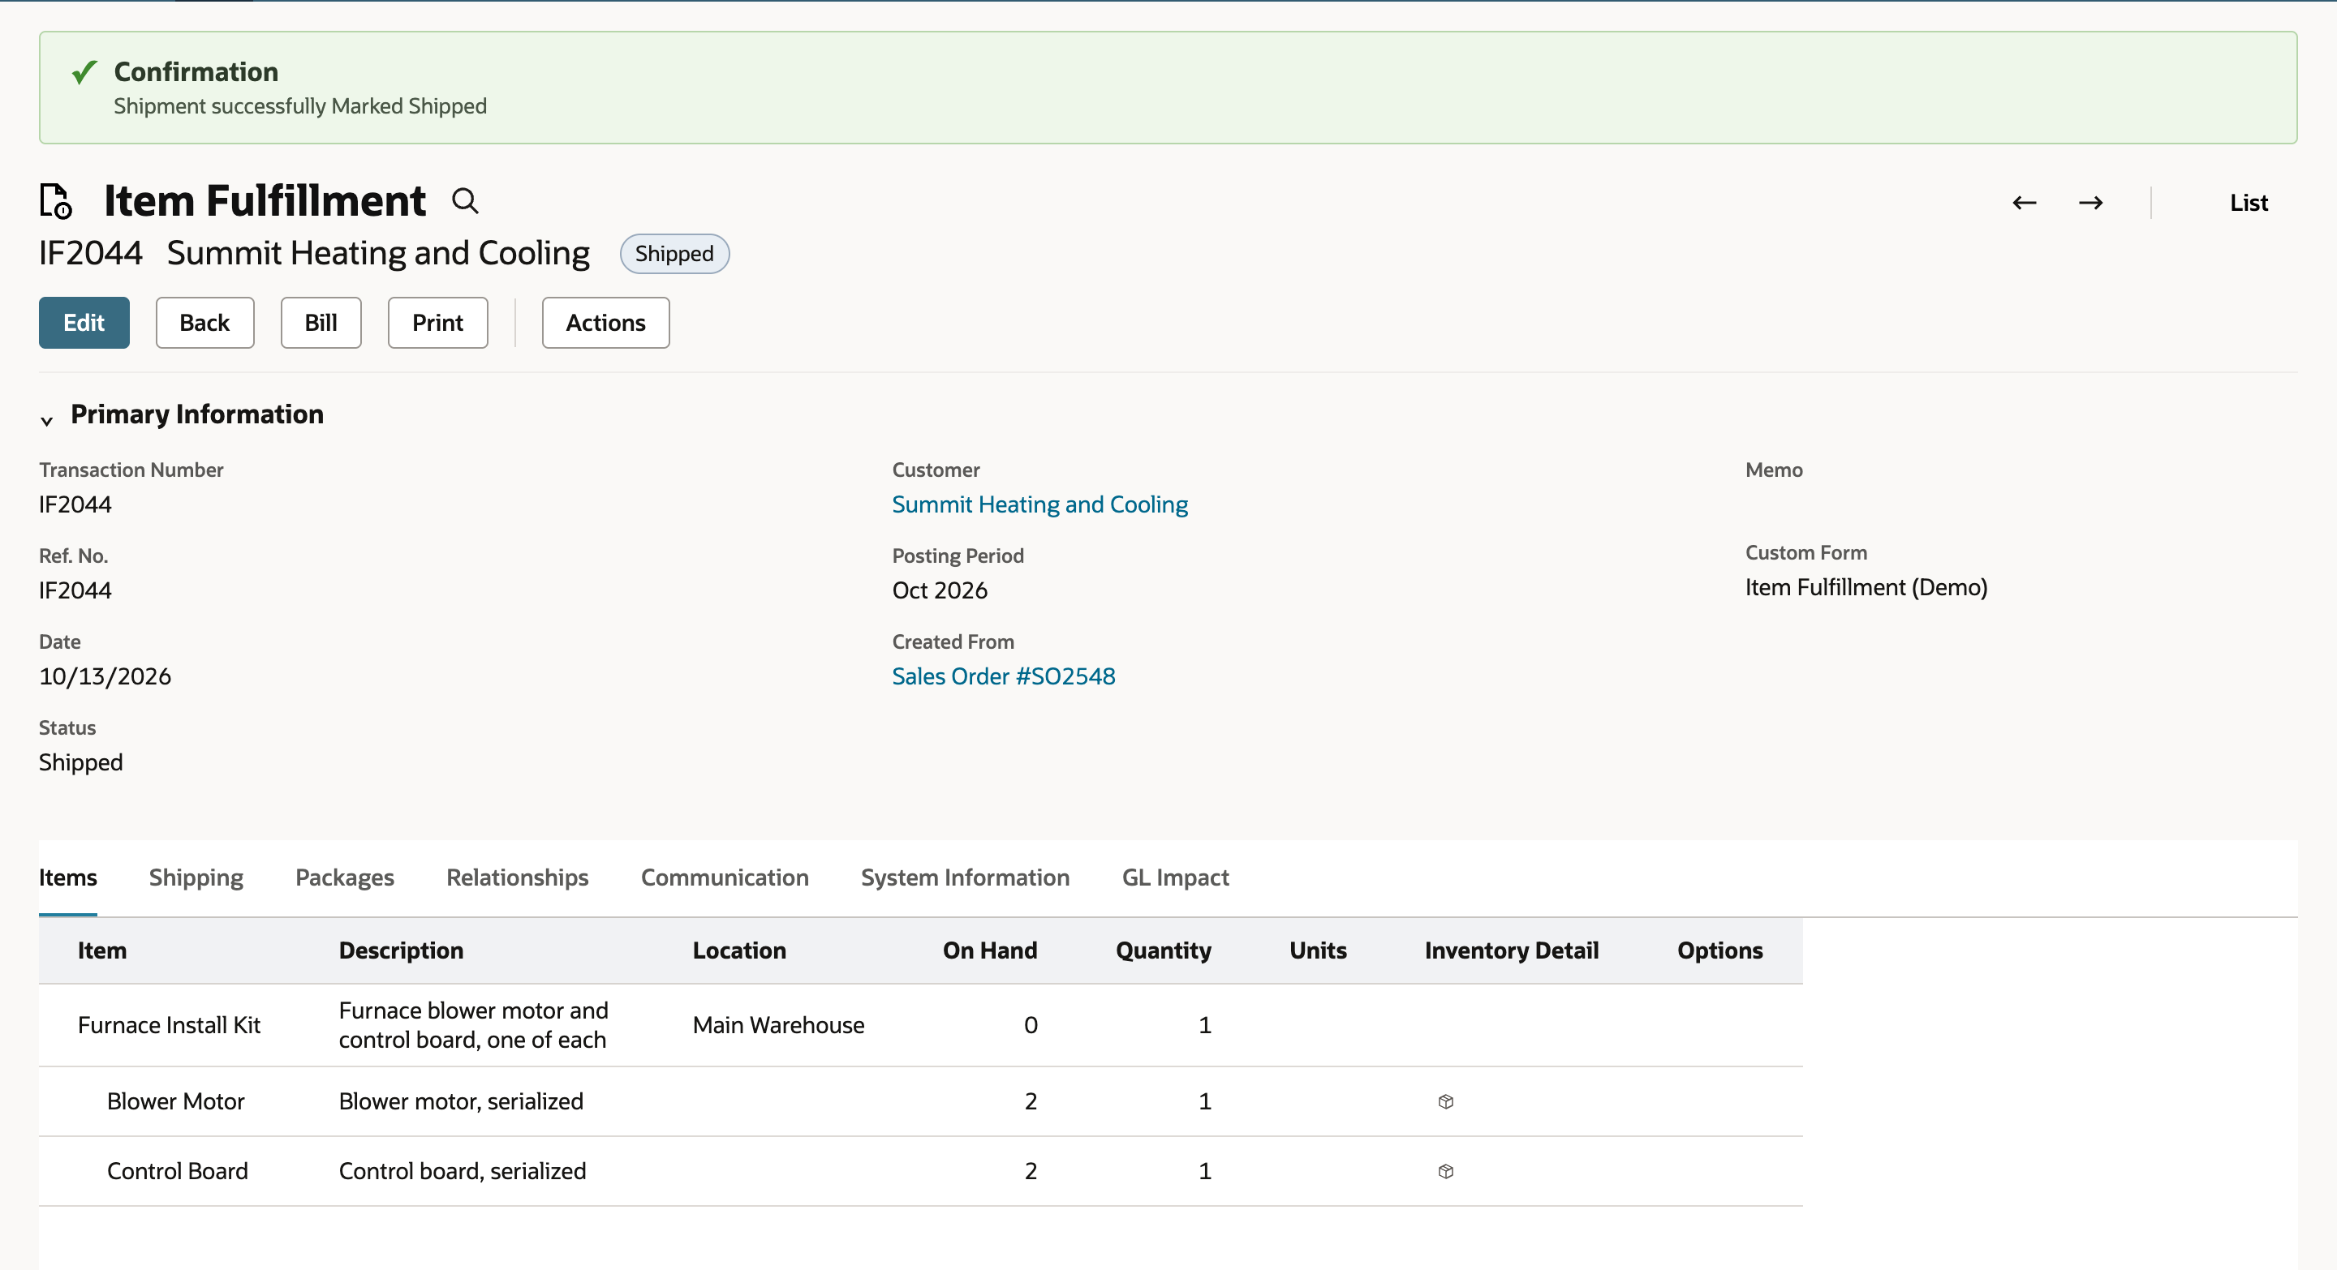Click Item Fulfillment (Demo) custom form value
This screenshot has width=2337, height=1270.
(1866, 587)
